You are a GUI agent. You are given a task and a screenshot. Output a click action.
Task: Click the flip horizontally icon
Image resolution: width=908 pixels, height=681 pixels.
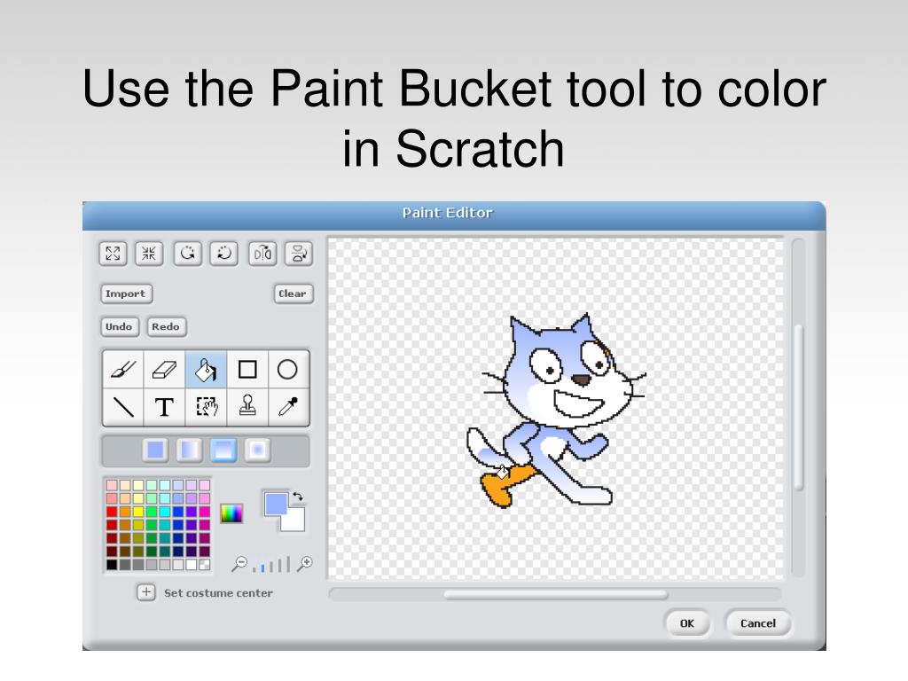262,253
